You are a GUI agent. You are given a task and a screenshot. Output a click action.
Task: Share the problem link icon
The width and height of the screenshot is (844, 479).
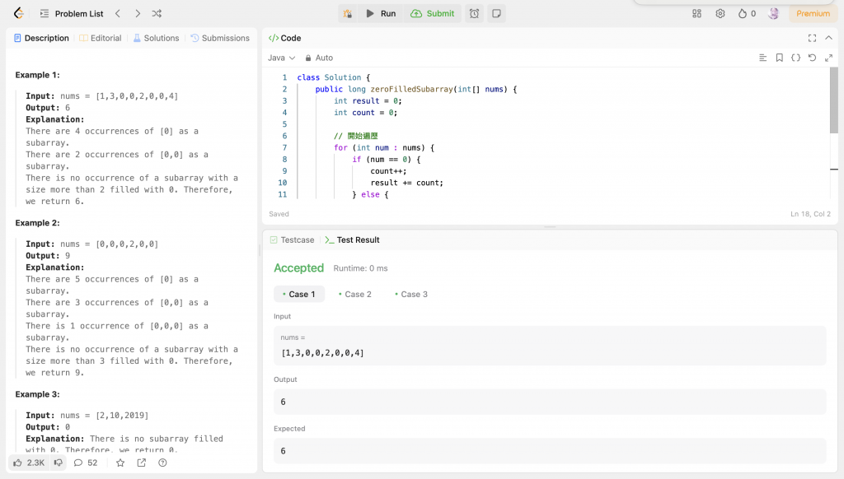tap(142, 463)
